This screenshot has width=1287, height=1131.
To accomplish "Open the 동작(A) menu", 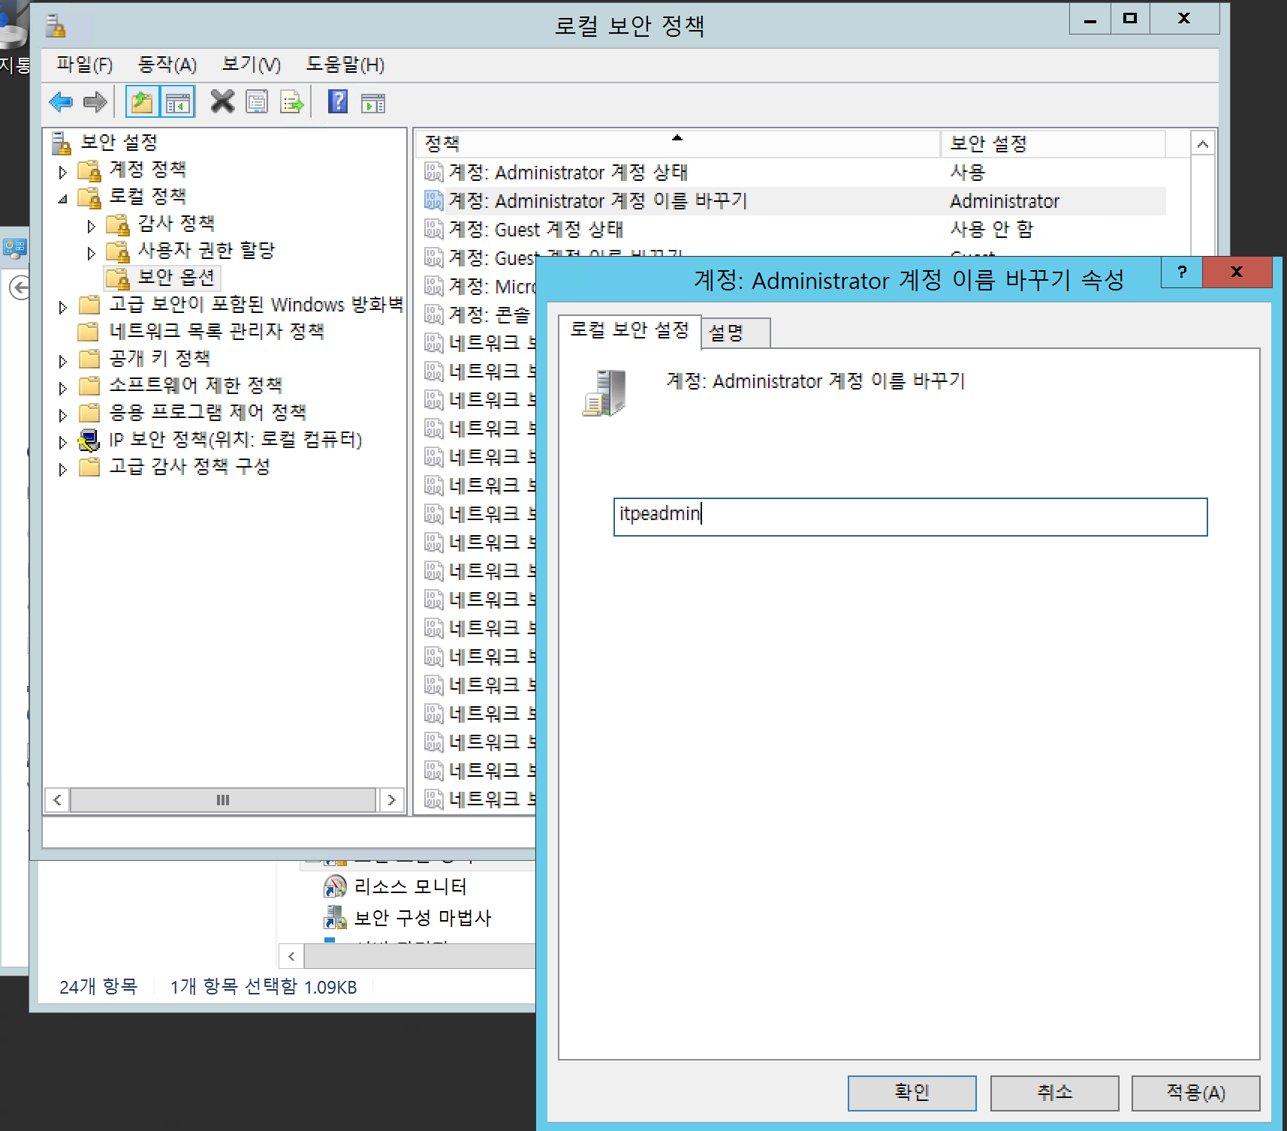I will pos(167,65).
